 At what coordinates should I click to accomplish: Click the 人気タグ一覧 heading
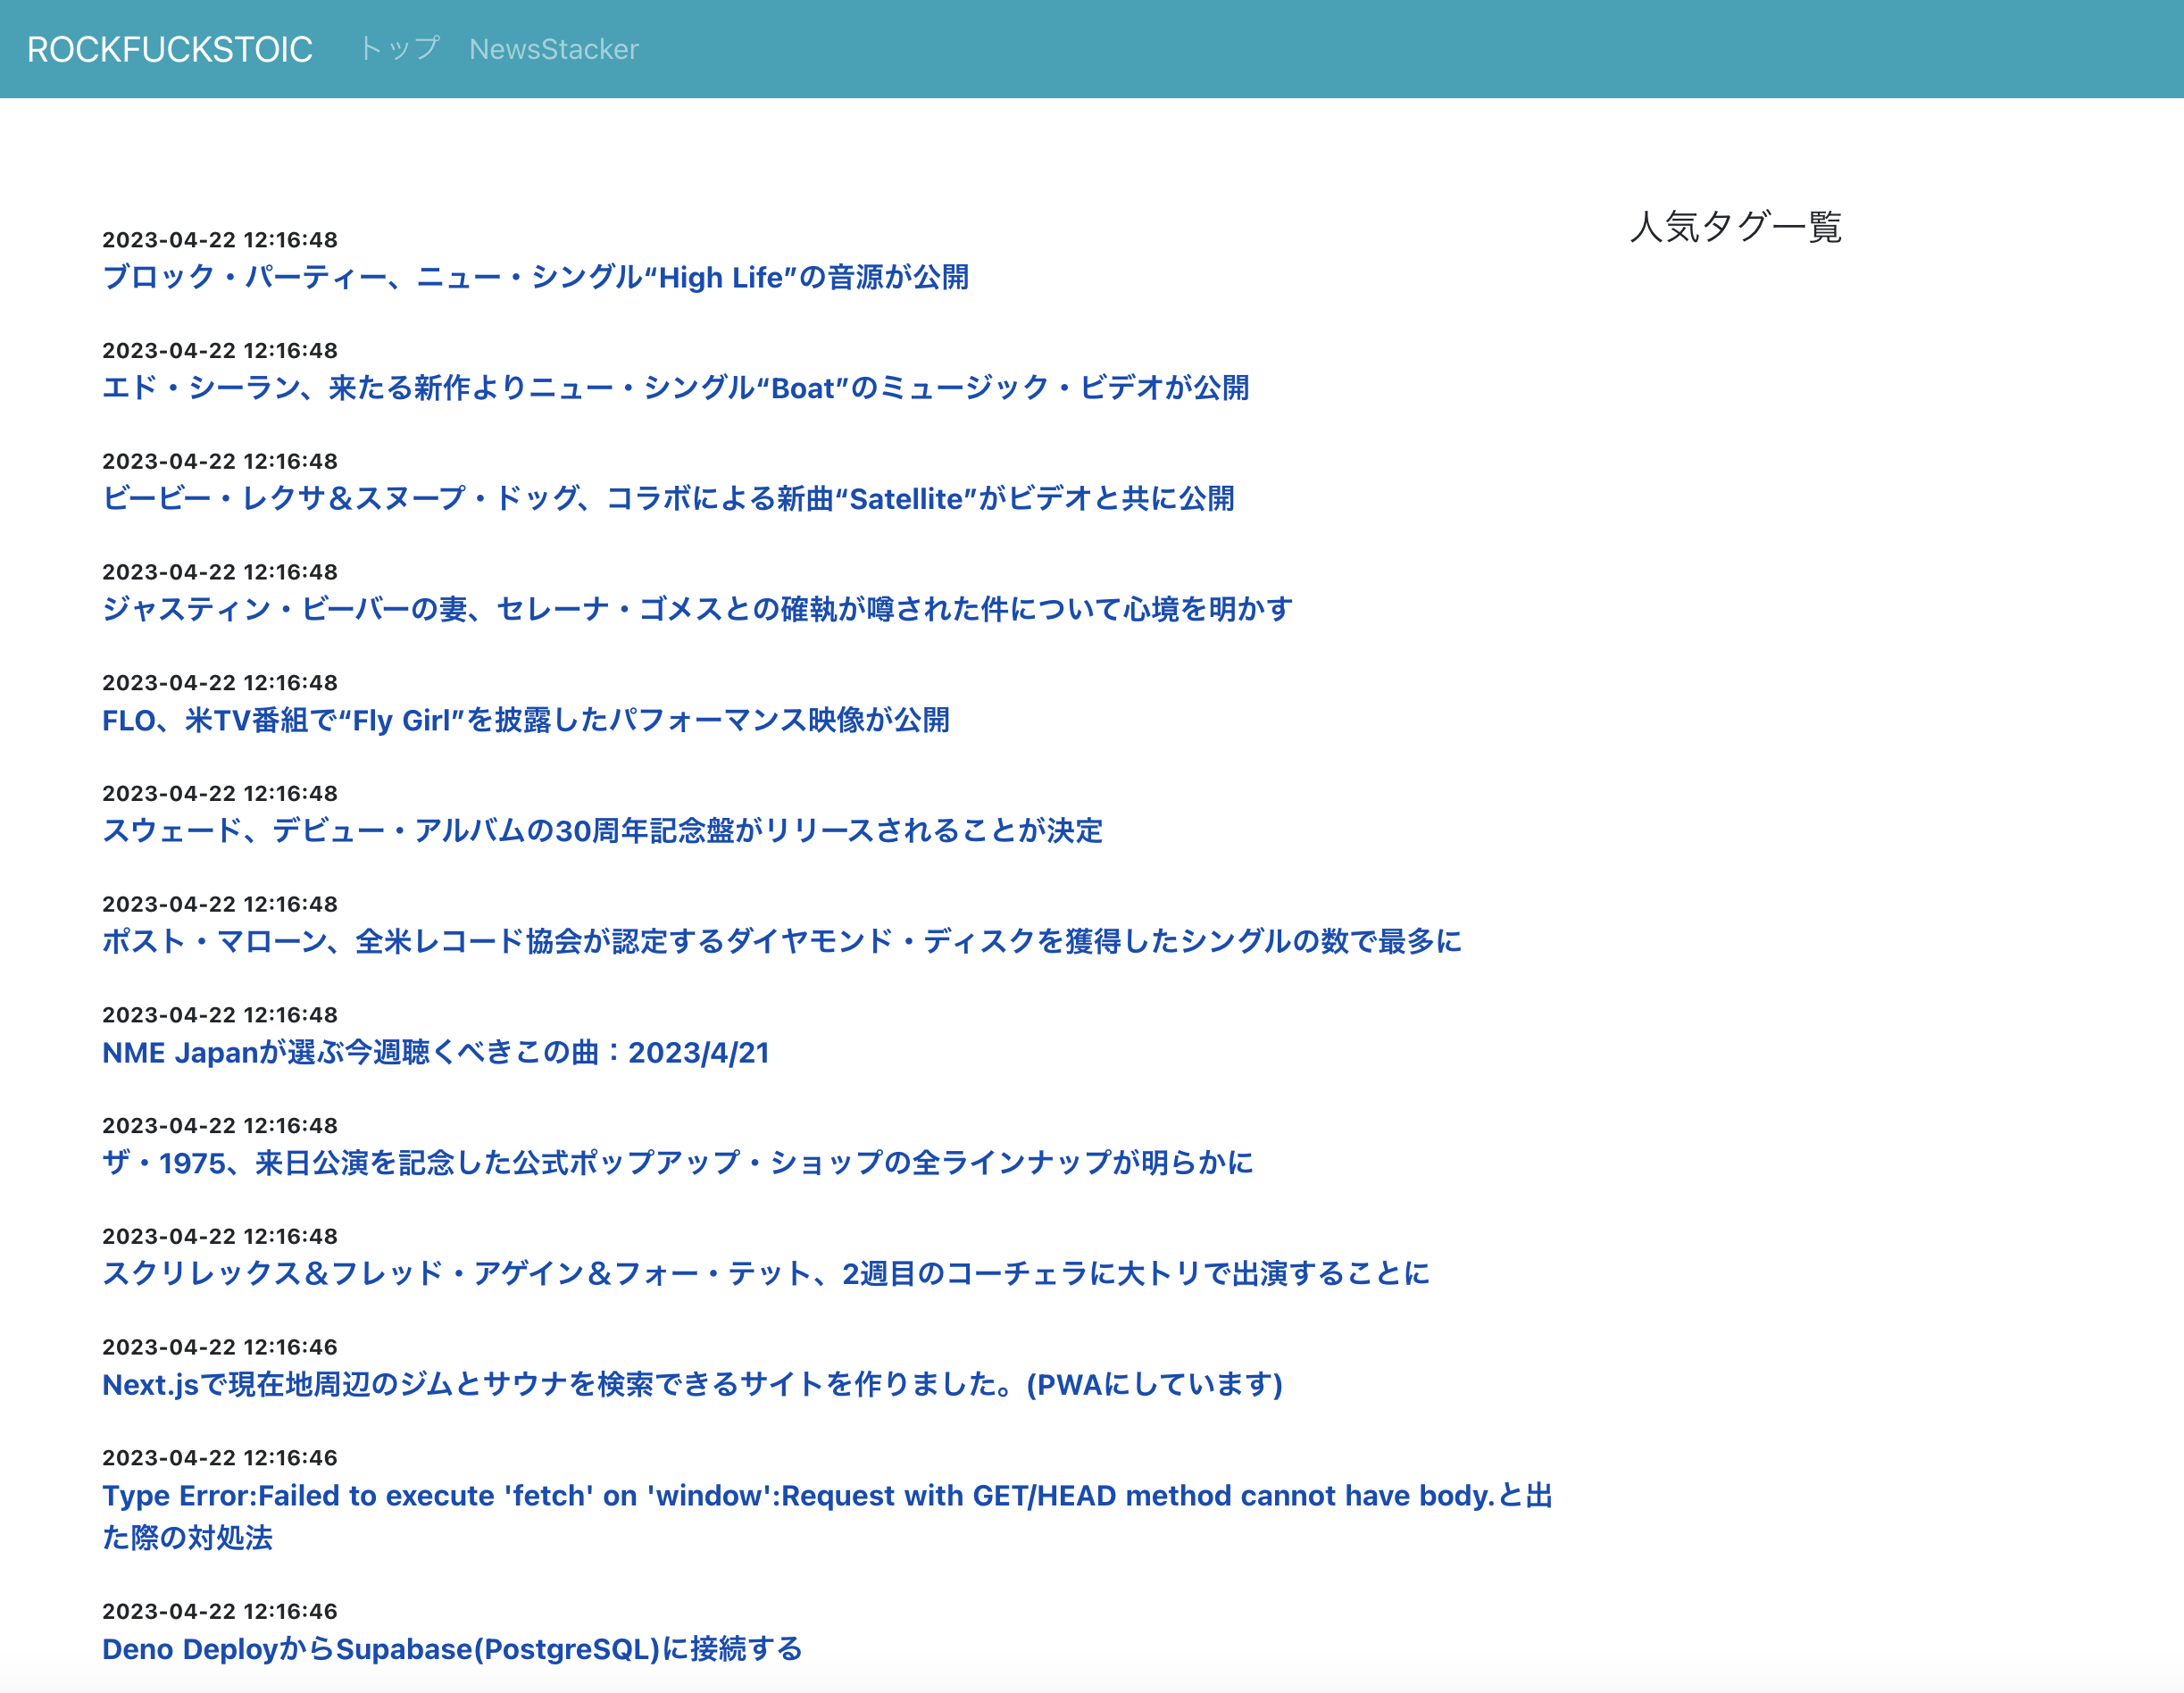[1735, 226]
